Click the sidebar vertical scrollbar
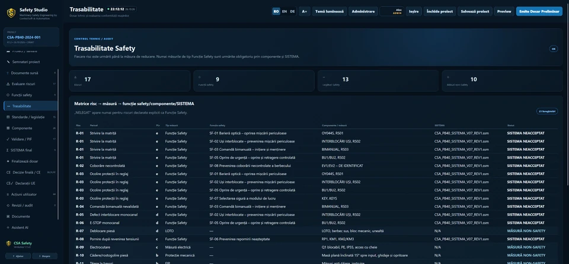This screenshot has width=569, height=264. point(59,145)
